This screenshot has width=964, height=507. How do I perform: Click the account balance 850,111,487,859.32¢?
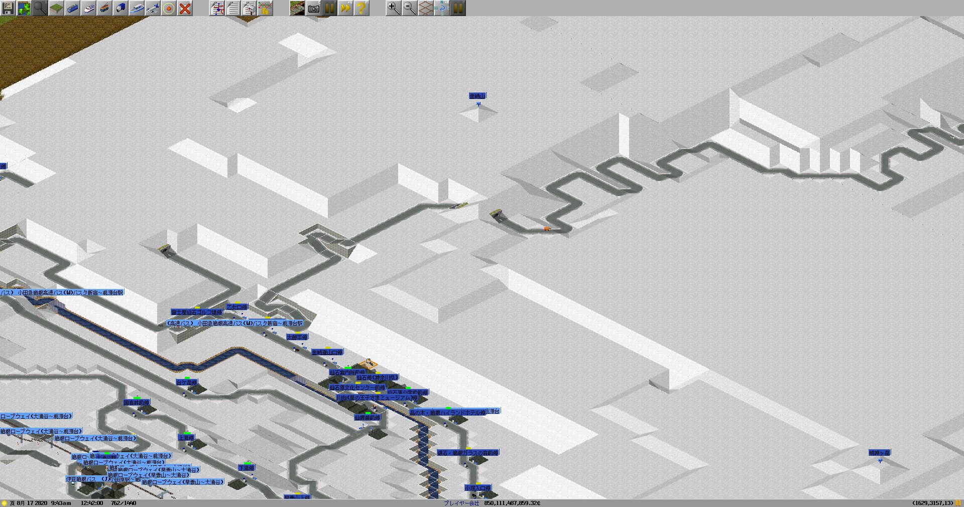point(512,503)
